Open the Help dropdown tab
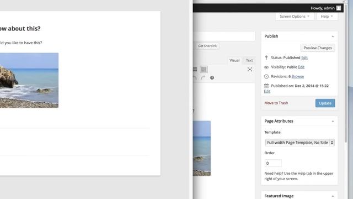The height and width of the screenshot is (199, 353). point(327,17)
